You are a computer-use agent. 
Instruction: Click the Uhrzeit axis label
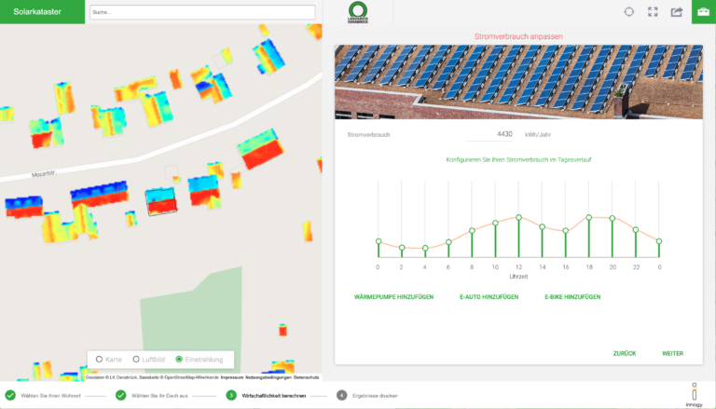pyautogui.click(x=518, y=277)
